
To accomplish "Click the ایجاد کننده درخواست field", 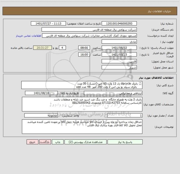I will click(89, 36).
